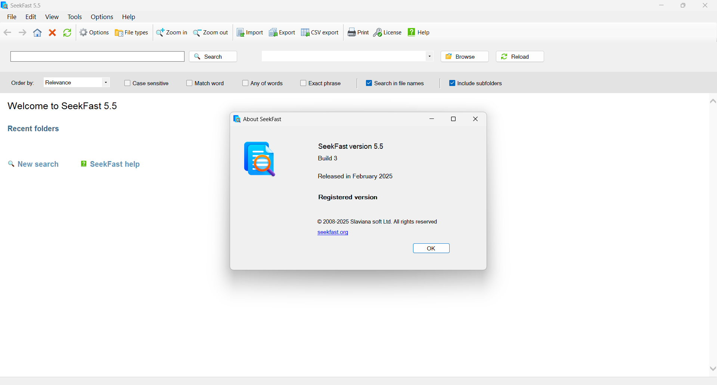Enable the Case sensitive checkbox

coord(127,83)
